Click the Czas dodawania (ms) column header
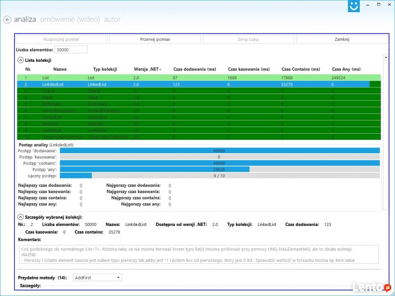The height and width of the screenshot is (296, 395). (195, 69)
